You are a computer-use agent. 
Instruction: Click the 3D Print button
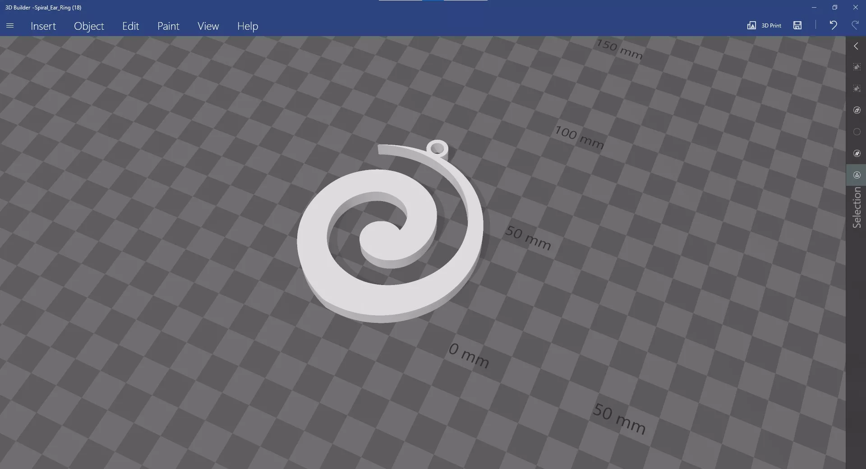(764, 26)
